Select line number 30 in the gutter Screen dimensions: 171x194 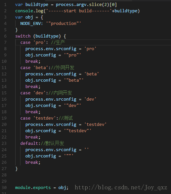click(4, 188)
